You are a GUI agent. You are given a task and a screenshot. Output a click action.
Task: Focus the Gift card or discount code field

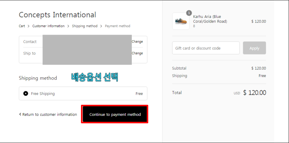pyautogui.click(x=206, y=48)
